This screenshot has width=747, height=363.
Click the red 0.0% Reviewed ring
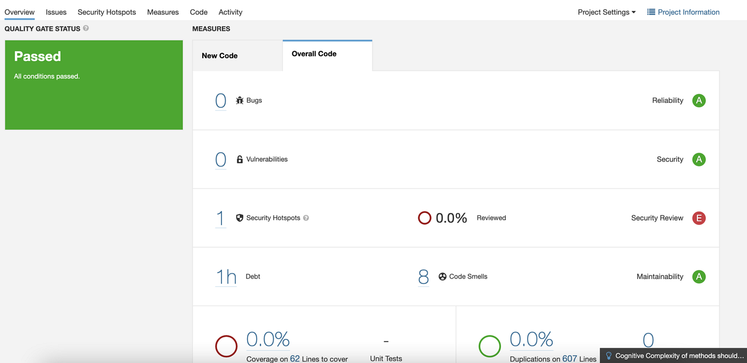424,218
